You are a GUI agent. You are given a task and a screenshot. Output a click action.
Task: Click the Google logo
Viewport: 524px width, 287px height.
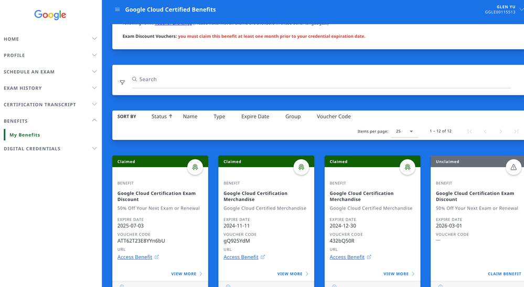tap(50, 15)
